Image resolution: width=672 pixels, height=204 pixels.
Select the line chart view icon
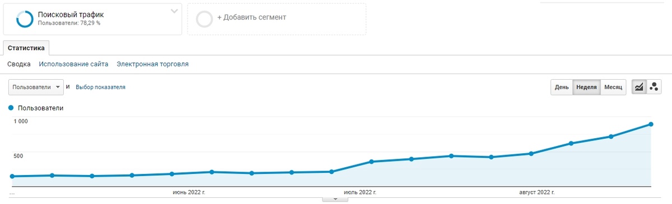(x=639, y=87)
